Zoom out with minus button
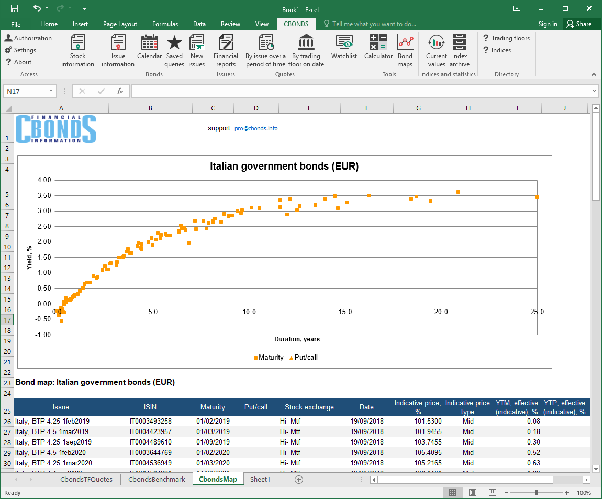This screenshot has width=603, height=499. [507, 493]
